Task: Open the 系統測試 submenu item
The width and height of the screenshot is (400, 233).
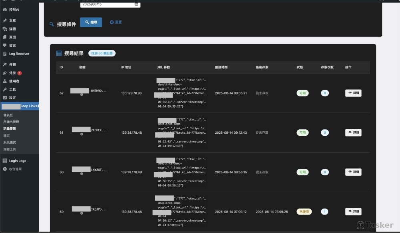Action: [10, 142]
